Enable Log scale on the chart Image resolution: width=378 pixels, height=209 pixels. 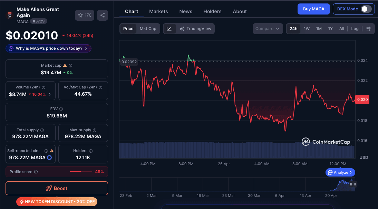pyautogui.click(x=355, y=29)
